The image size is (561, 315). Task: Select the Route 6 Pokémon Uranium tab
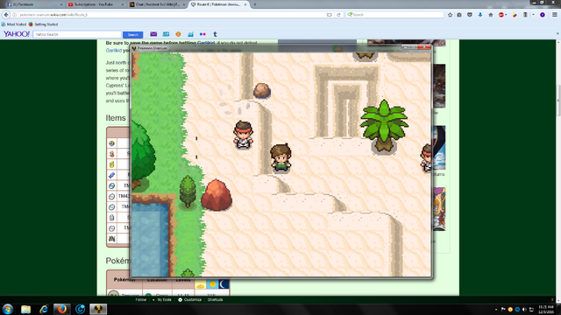pos(218,4)
